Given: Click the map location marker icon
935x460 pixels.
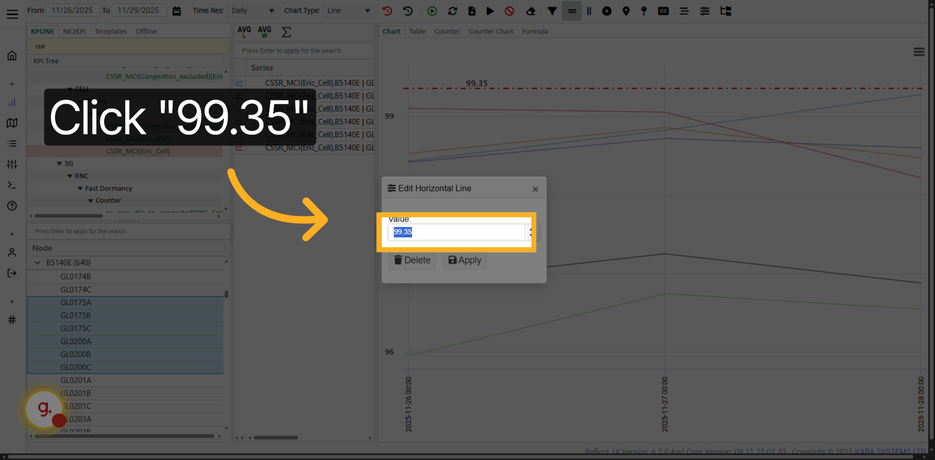Looking at the screenshot, I should (626, 11).
